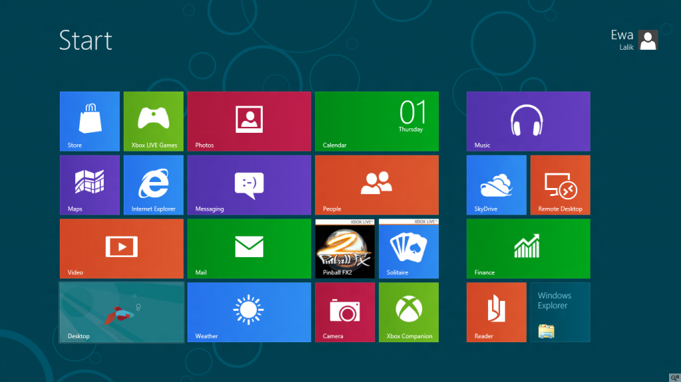Open the Store tile
This screenshot has width=681, height=382.
click(x=90, y=121)
